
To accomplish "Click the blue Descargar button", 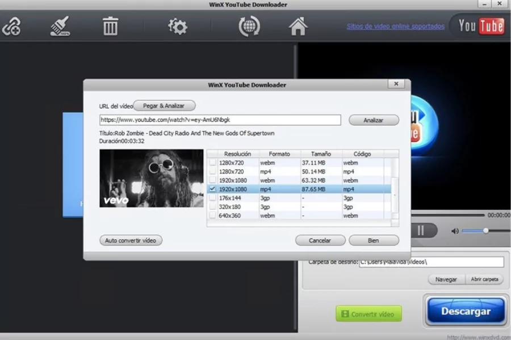I will tap(466, 311).
